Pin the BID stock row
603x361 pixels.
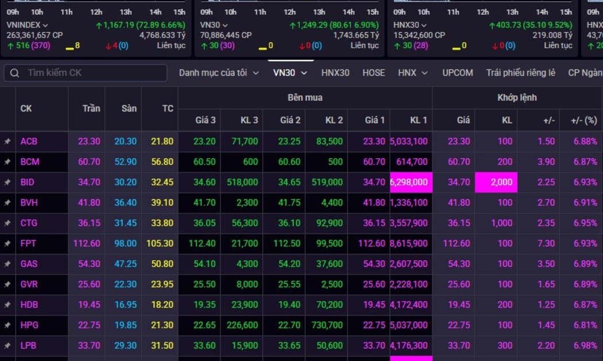pos(7,182)
